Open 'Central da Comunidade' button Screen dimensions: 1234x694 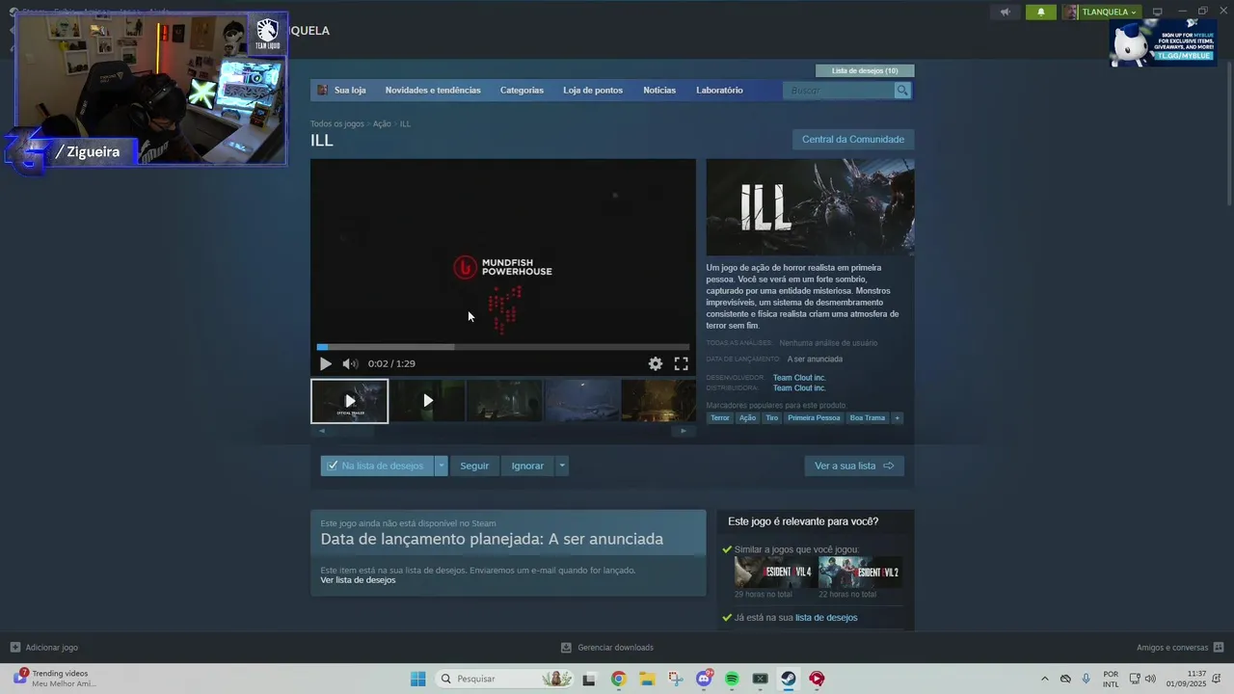pos(853,140)
